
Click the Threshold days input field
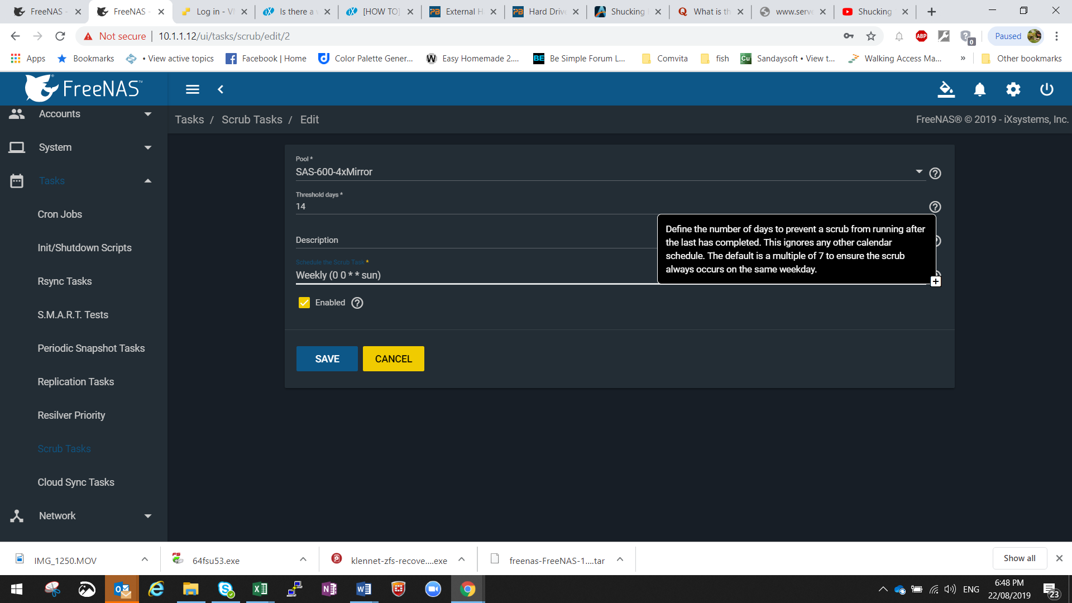[x=475, y=207]
